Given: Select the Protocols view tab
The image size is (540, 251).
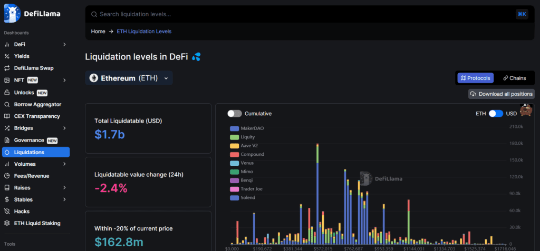Looking at the screenshot, I should pyautogui.click(x=475, y=78).
